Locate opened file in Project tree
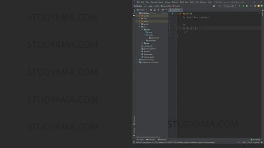 [151, 10]
